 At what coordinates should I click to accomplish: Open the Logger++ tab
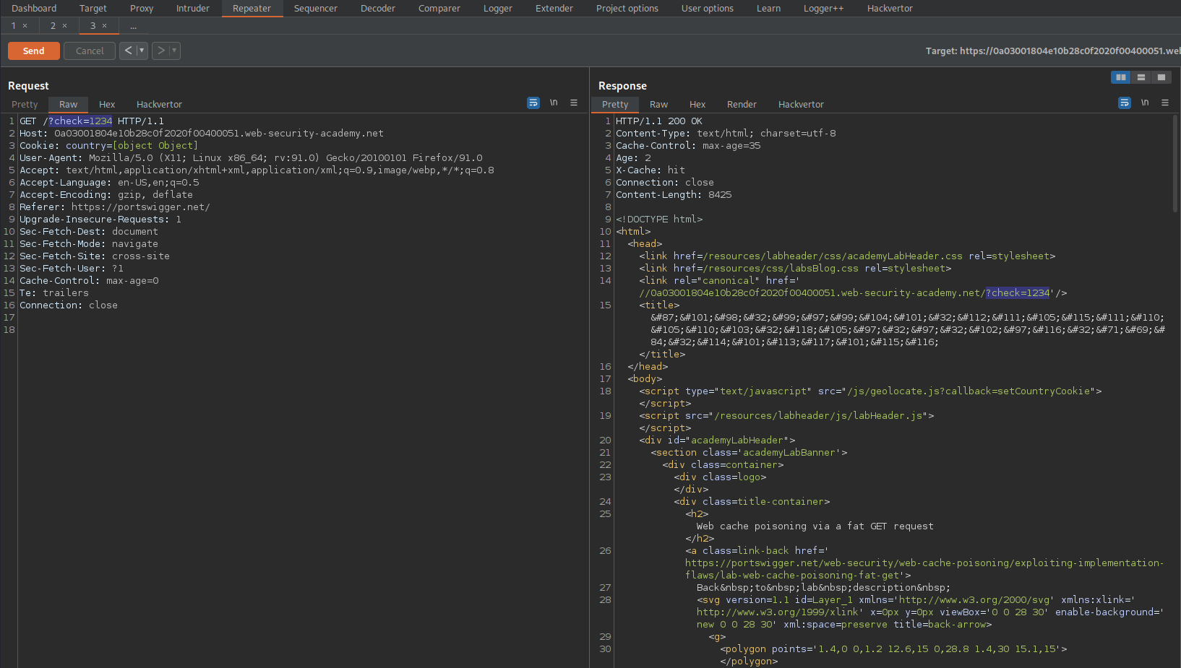(823, 9)
